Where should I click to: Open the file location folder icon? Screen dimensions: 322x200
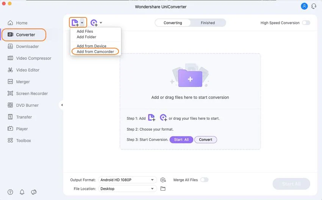tap(163, 189)
